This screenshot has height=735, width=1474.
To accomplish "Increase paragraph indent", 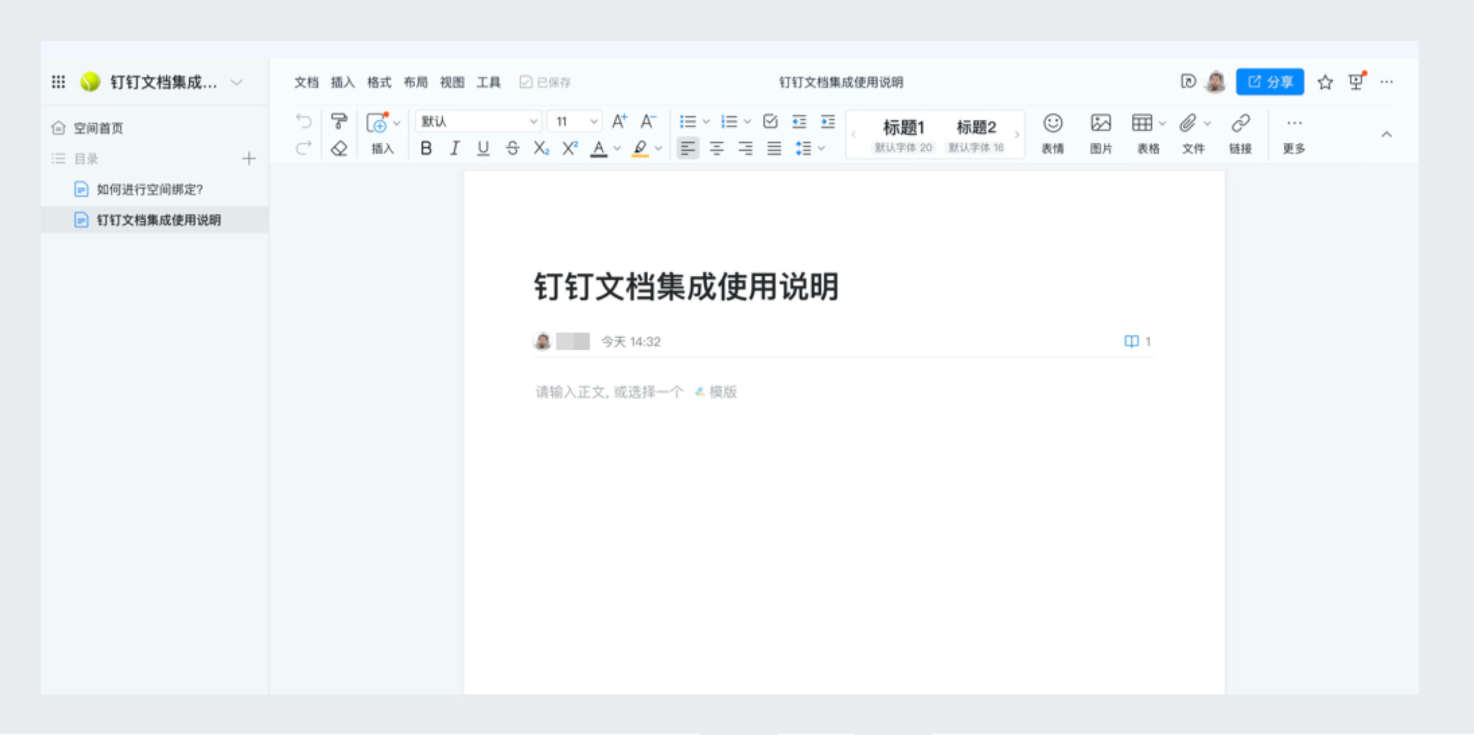I will coord(828,121).
